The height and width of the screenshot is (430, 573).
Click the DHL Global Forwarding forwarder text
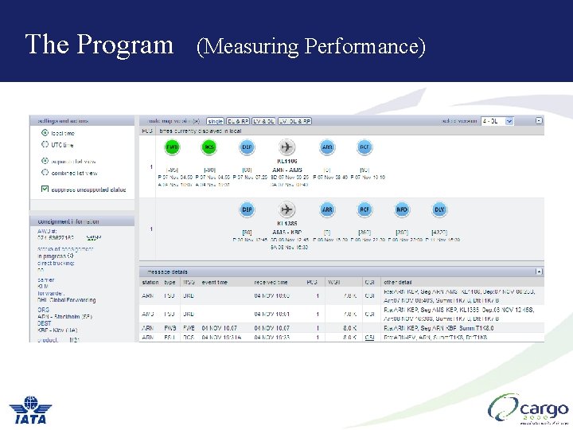[67, 300]
